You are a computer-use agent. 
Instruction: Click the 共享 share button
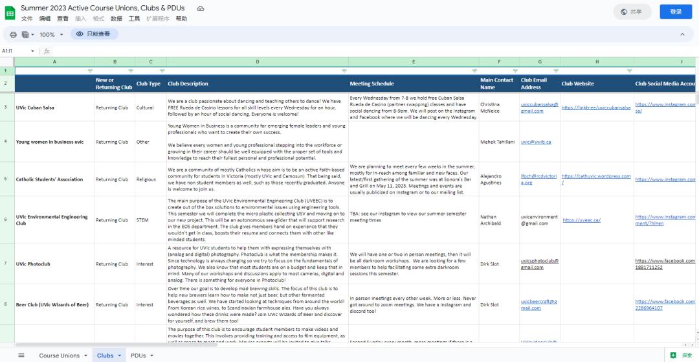click(632, 12)
